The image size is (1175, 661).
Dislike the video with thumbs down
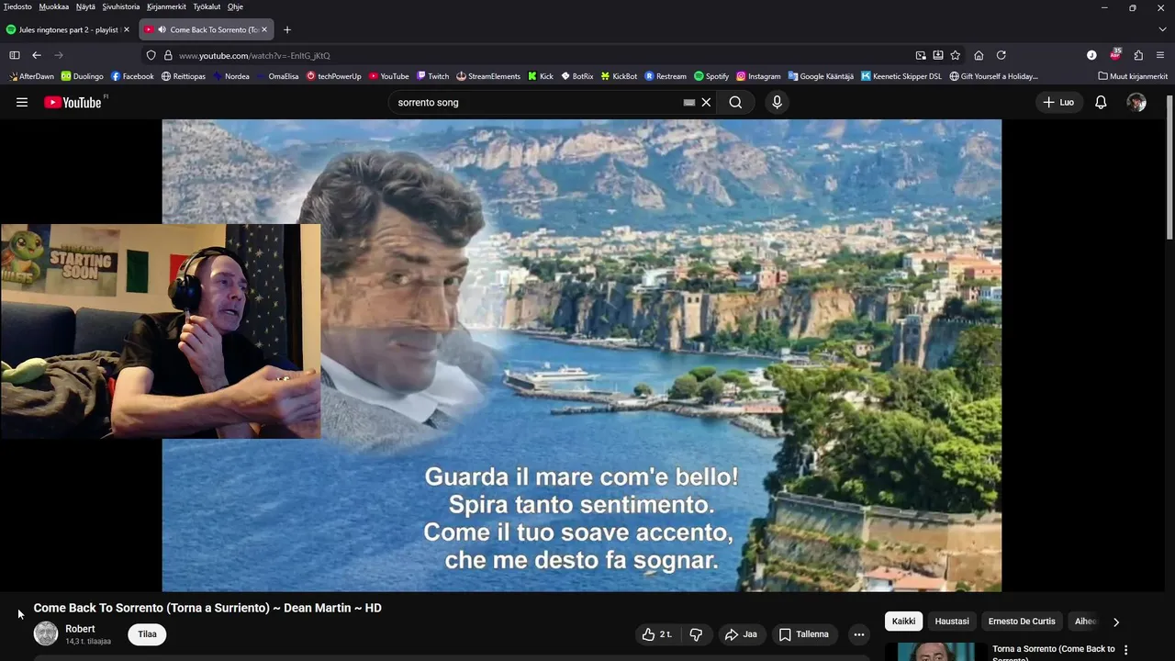(696, 634)
